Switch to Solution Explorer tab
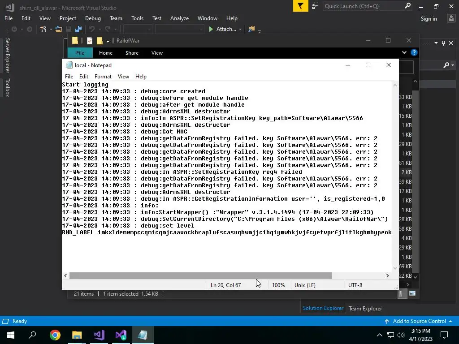This screenshot has width=459, height=344. pos(323,308)
